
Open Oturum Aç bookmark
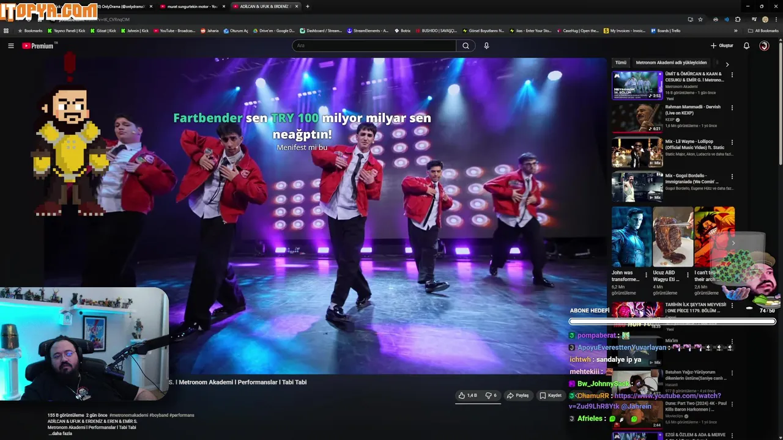click(236, 31)
